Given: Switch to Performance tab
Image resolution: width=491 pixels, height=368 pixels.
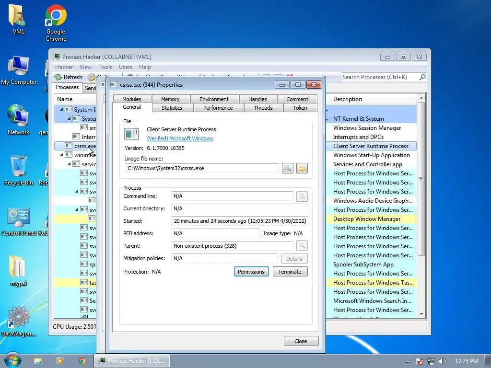Looking at the screenshot, I should pyautogui.click(x=218, y=108).
